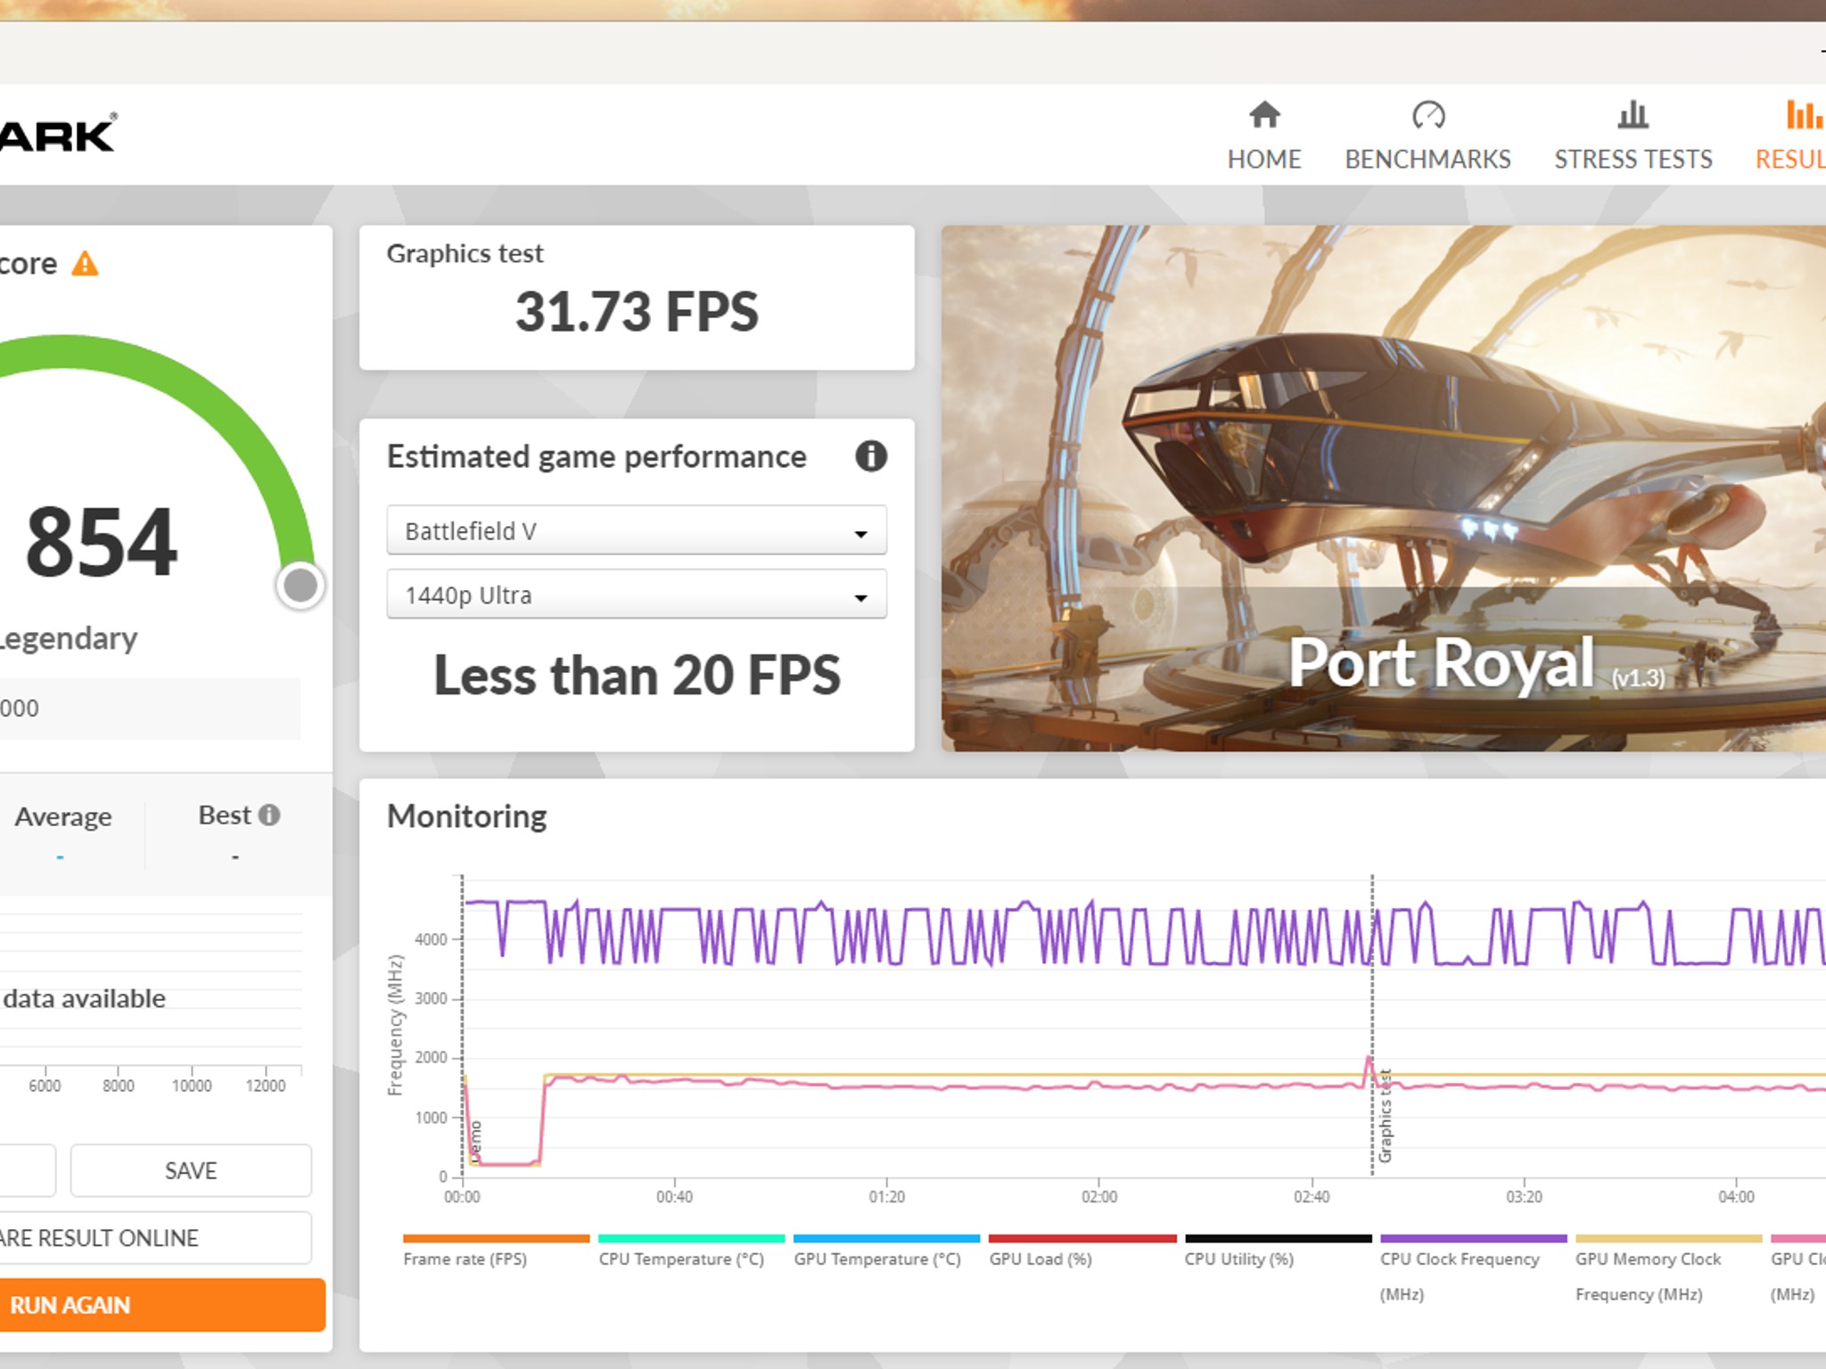Toggle GPU Memory Clock Frequency legend series

pos(1668,1268)
